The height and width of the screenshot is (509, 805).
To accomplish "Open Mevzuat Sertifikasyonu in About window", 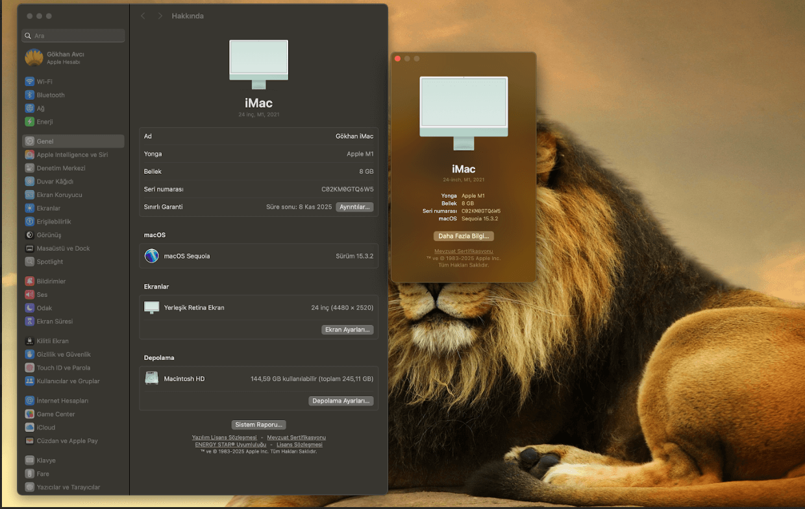I will pos(464,251).
